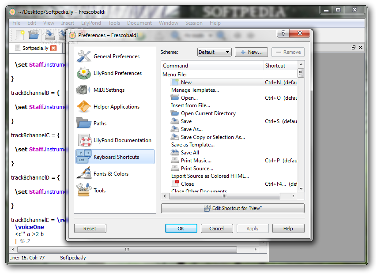Select Export Source as Colored HTML... row

[x=210, y=176]
